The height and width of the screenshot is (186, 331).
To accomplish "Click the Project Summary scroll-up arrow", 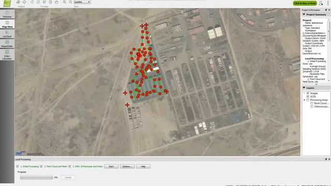I will [329, 20].
